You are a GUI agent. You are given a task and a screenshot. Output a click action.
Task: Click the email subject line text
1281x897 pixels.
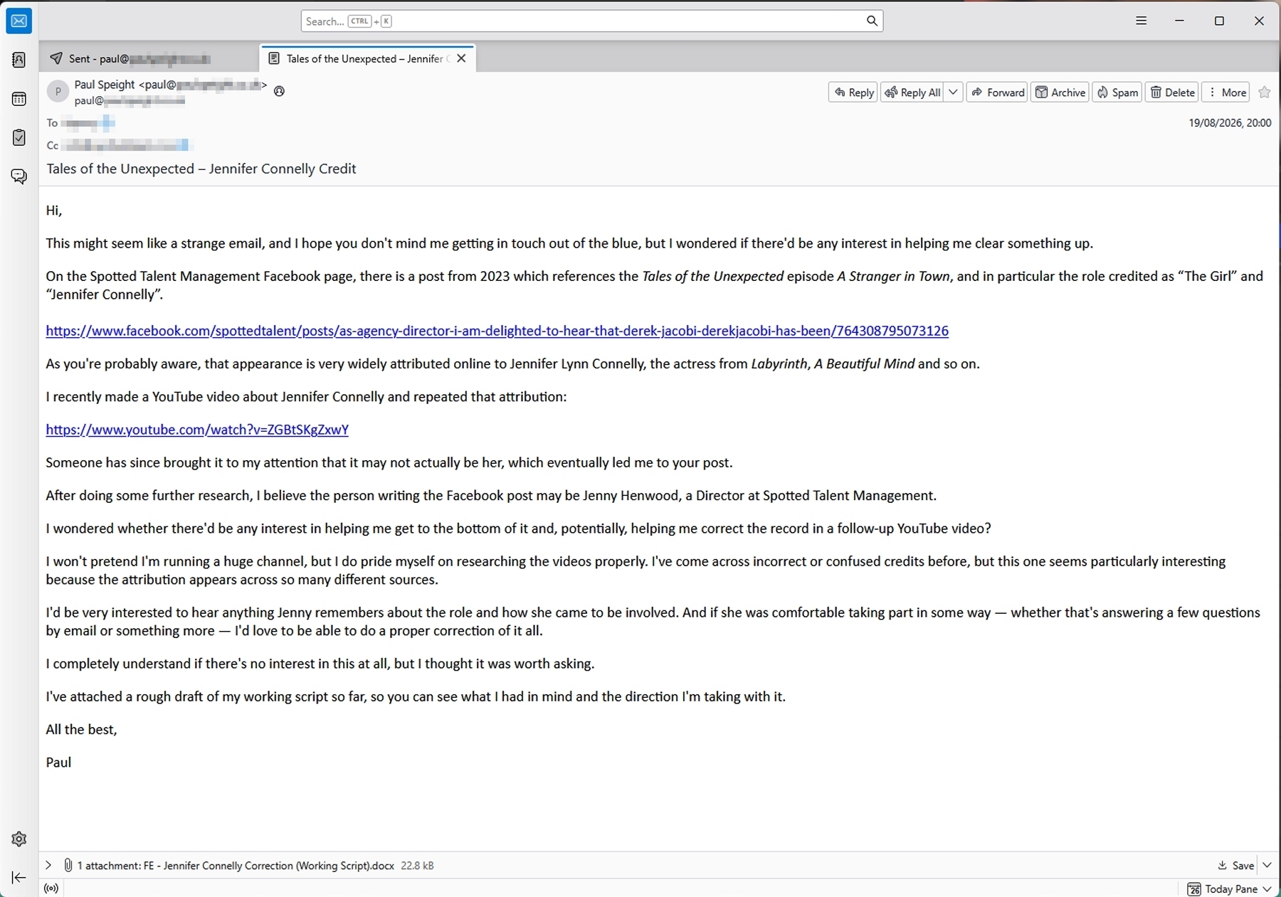(x=201, y=169)
